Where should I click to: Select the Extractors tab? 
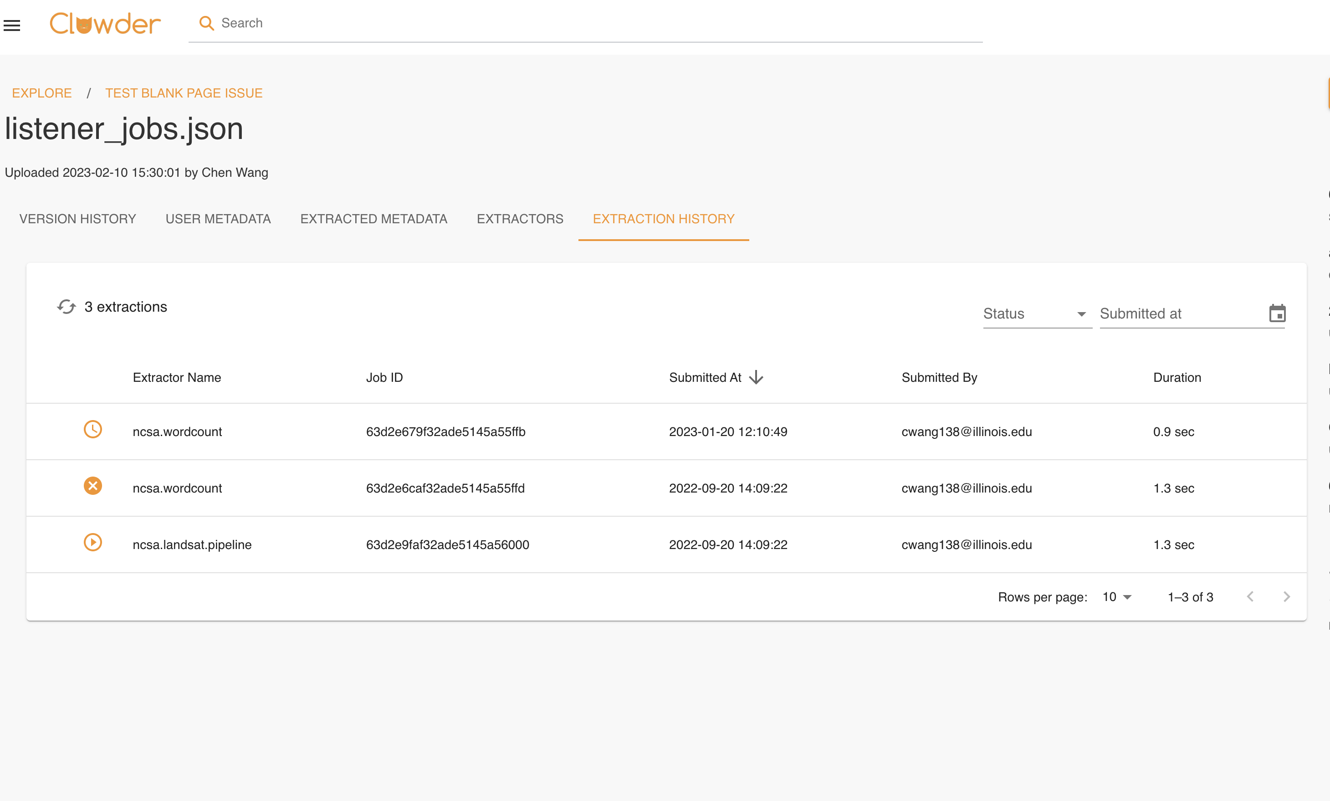pyautogui.click(x=520, y=219)
